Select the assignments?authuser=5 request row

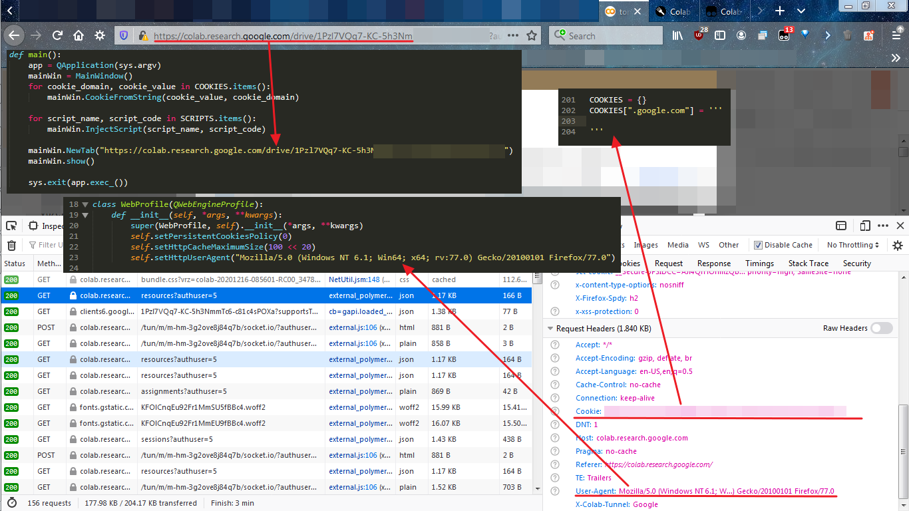point(266,391)
